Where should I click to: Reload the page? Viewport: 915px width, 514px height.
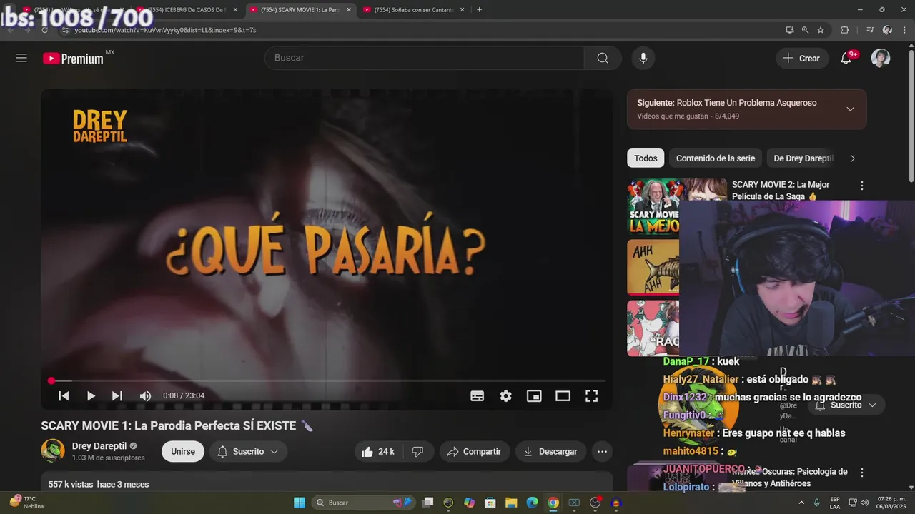pyautogui.click(x=44, y=30)
